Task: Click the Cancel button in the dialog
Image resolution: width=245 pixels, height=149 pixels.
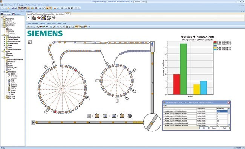Action: (214, 128)
